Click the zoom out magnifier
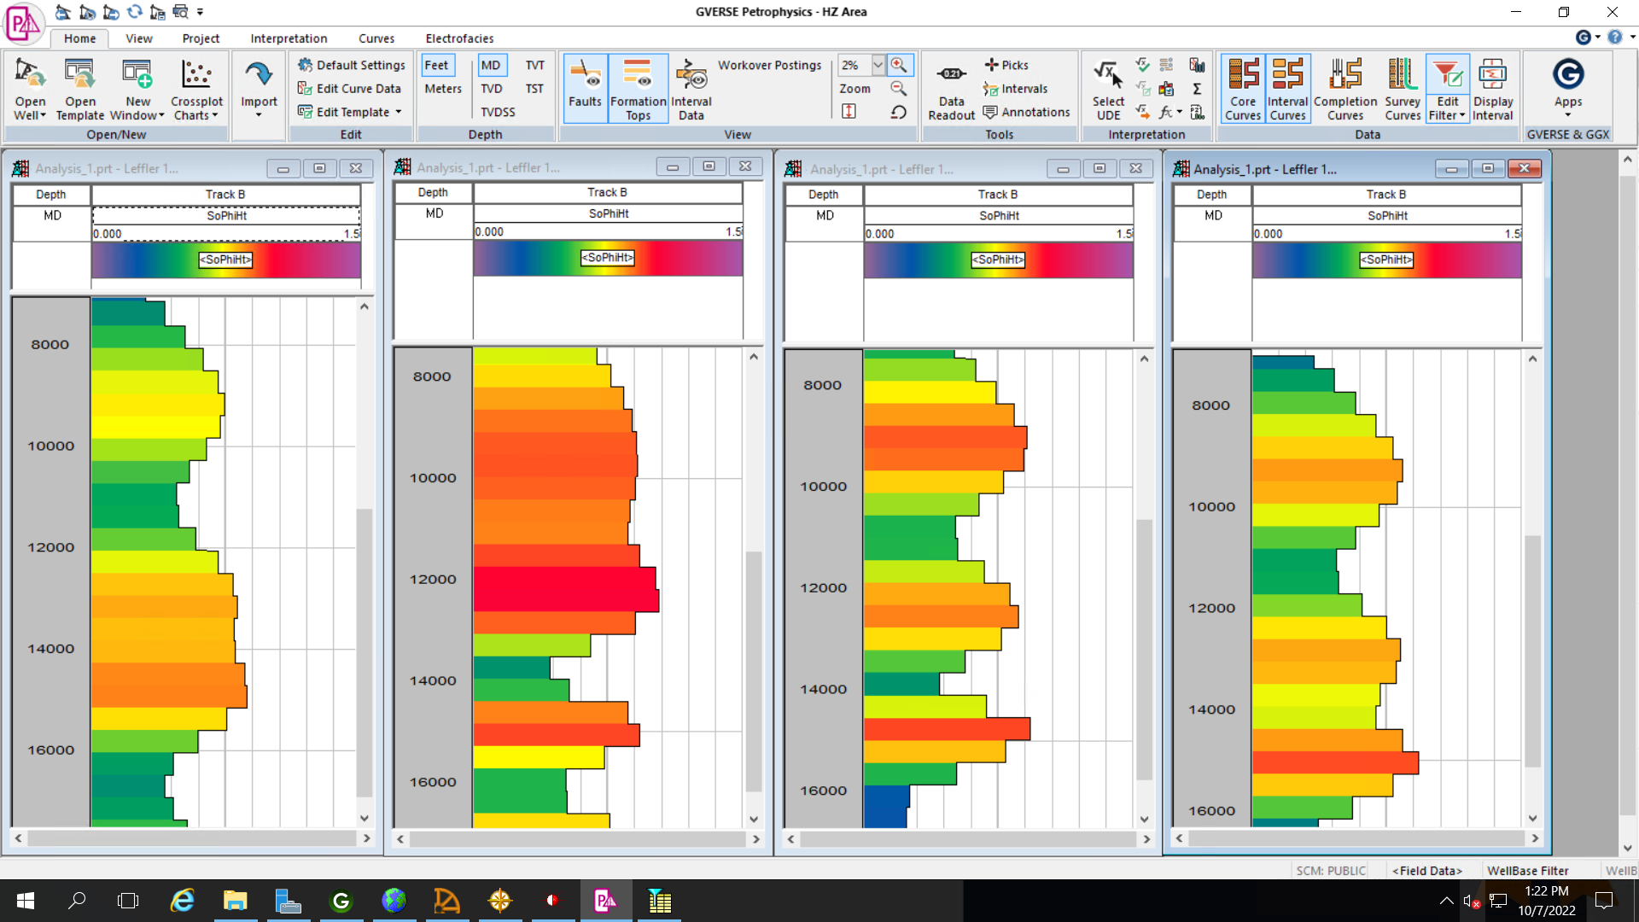Screen dimensions: 1639x922 [x=899, y=88]
